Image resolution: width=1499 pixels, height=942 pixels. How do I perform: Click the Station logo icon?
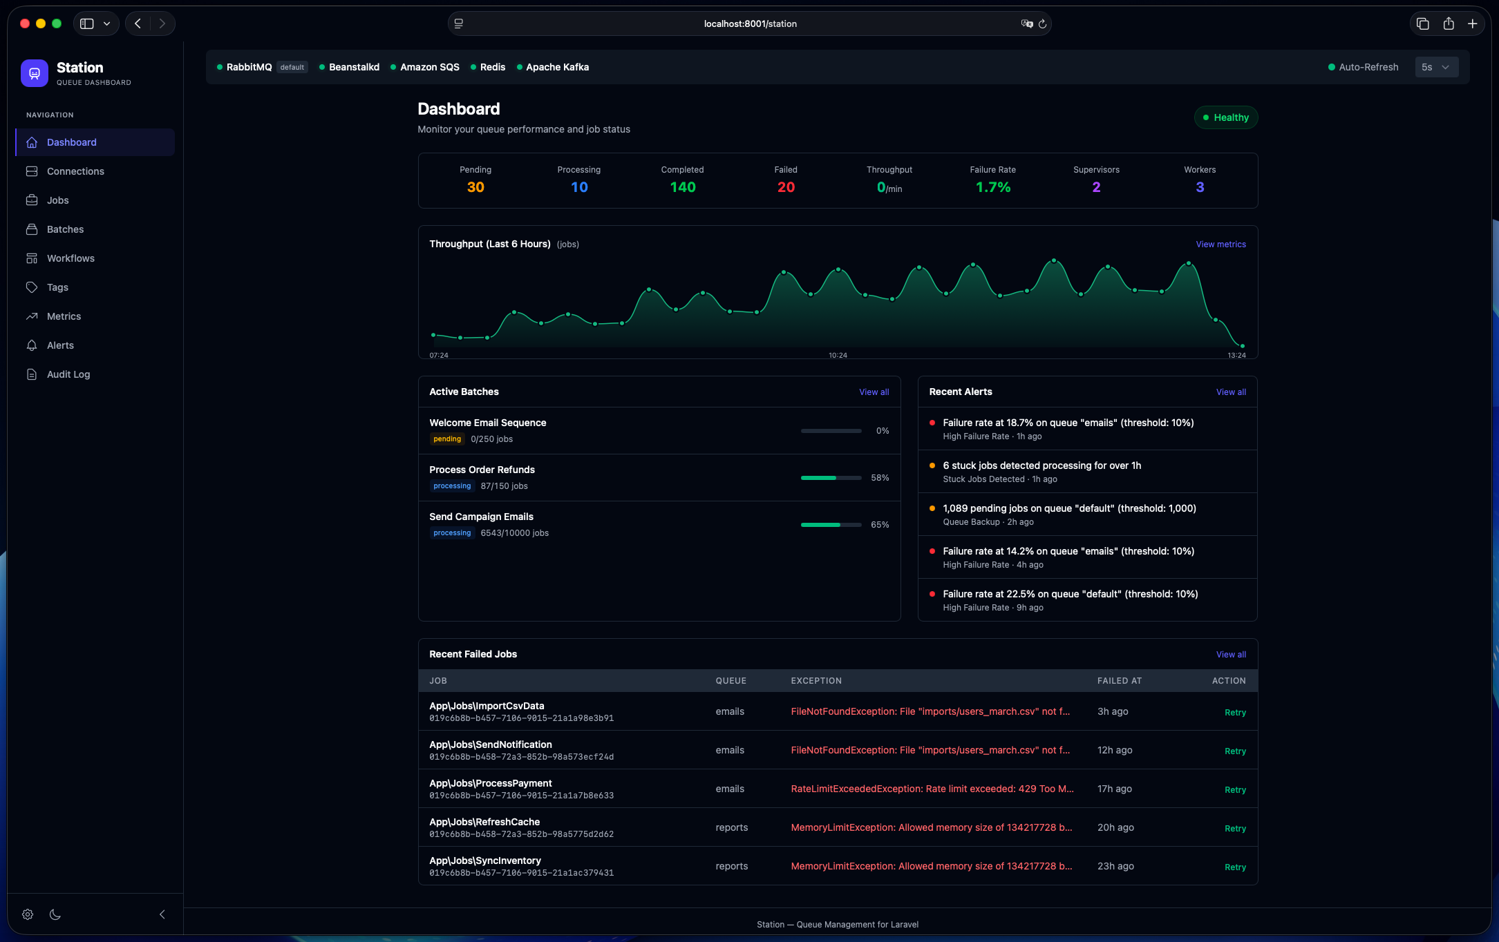click(x=35, y=73)
